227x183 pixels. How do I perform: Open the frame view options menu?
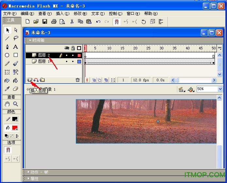219,48
